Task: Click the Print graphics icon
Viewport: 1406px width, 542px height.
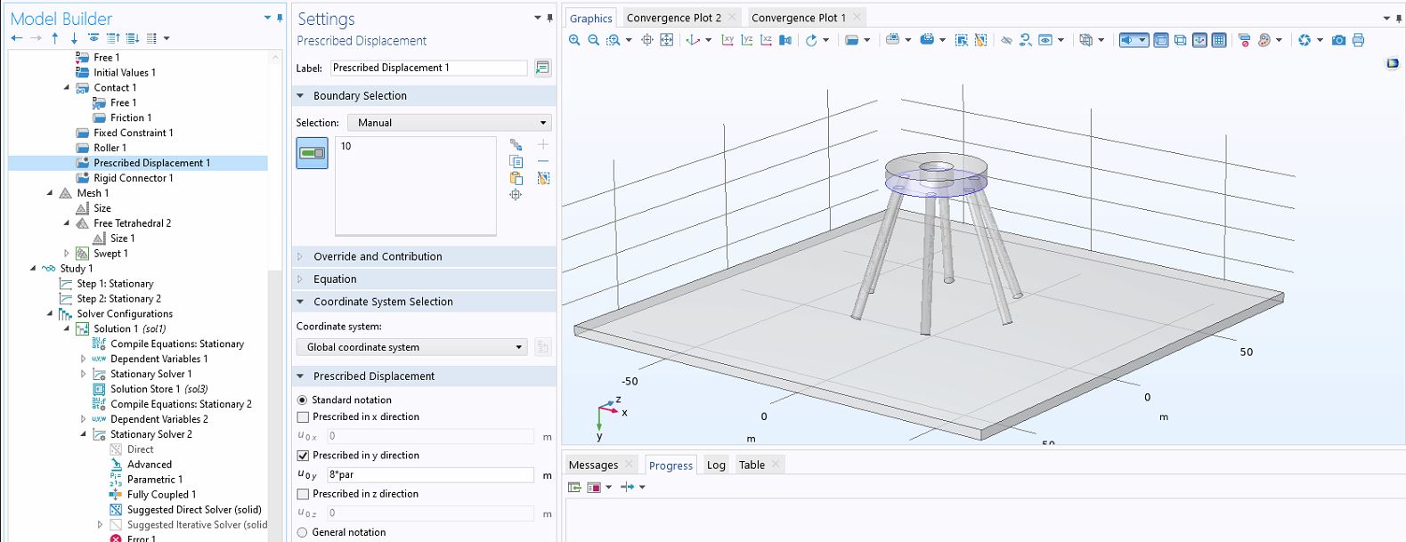Action: tap(1358, 40)
